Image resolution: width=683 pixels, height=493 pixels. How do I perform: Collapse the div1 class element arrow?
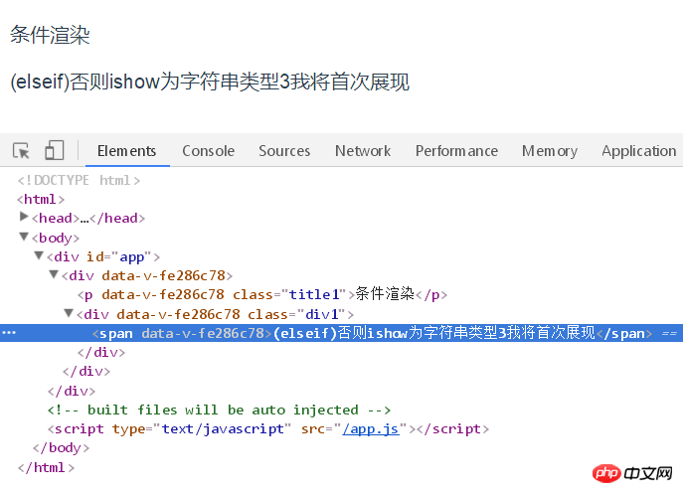tap(69, 313)
